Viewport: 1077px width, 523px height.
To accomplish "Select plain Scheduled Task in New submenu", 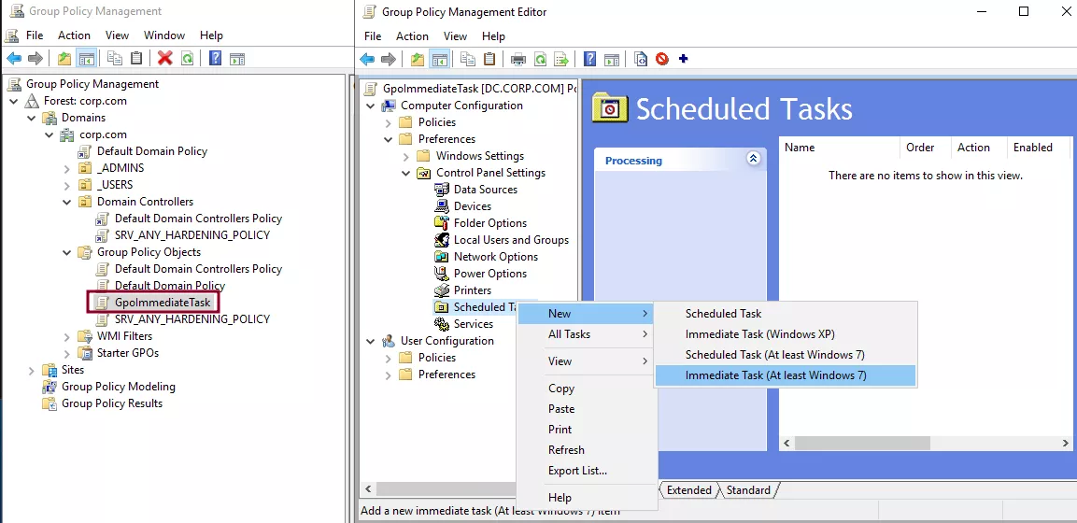I will [785, 314].
